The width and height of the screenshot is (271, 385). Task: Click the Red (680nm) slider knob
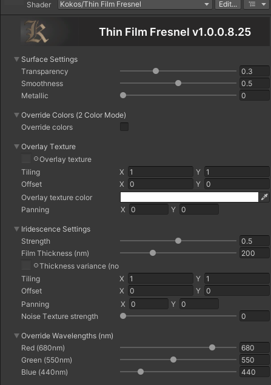click(x=212, y=347)
